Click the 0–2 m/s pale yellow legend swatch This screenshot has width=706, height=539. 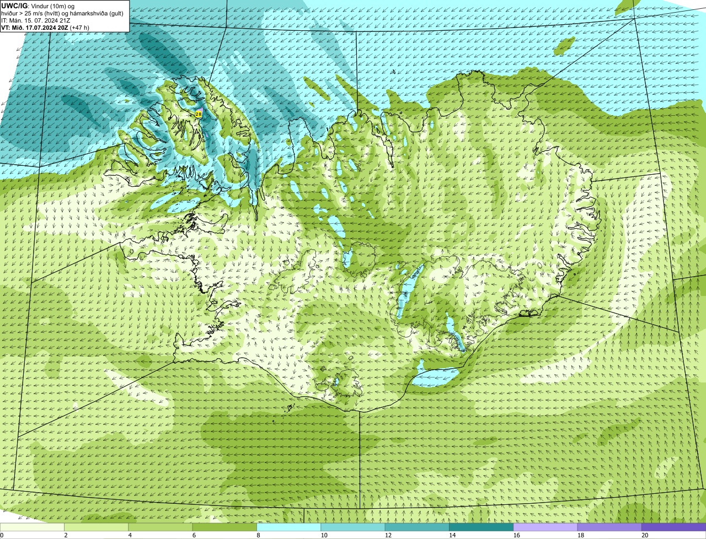[x=32, y=527]
